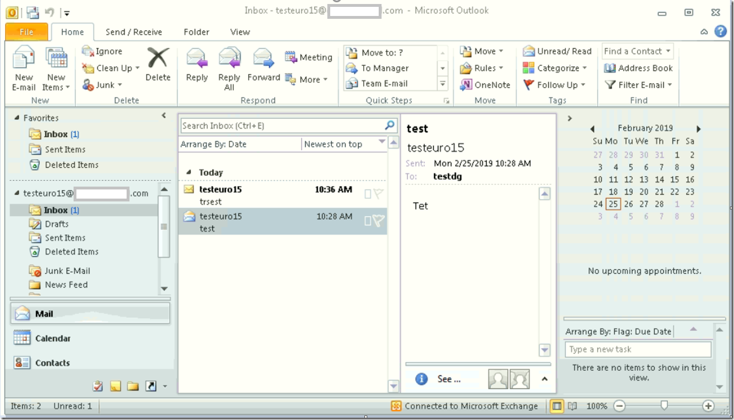The width and height of the screenshot is (734, 420).
Task: Click the Find a Contact box
Action: tap(638, 51)
